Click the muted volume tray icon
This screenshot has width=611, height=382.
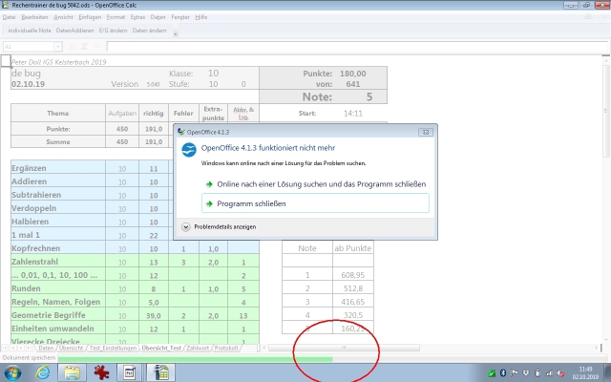click(x=560, y=373)
